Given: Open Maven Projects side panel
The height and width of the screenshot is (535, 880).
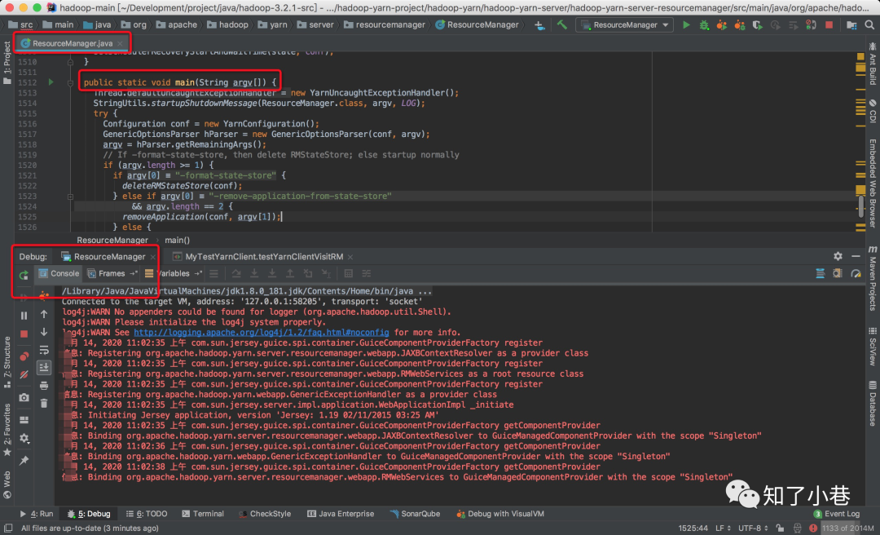Looking at the screenshot, I should click(x=873, y=277).
